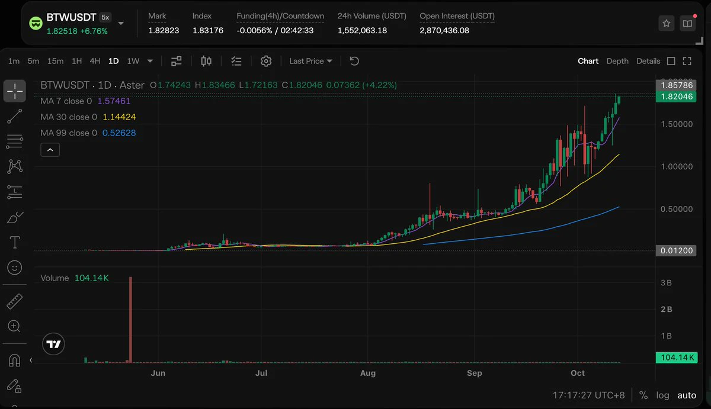Adjust leverage via the 5x badge
The height and width of the screenshot is (409, 711).
click(105, 18)
